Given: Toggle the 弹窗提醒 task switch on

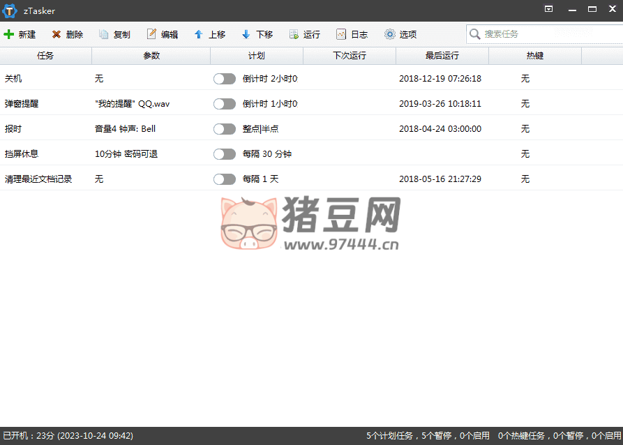Looking at the screenshot, I should (x=224, y=104).
